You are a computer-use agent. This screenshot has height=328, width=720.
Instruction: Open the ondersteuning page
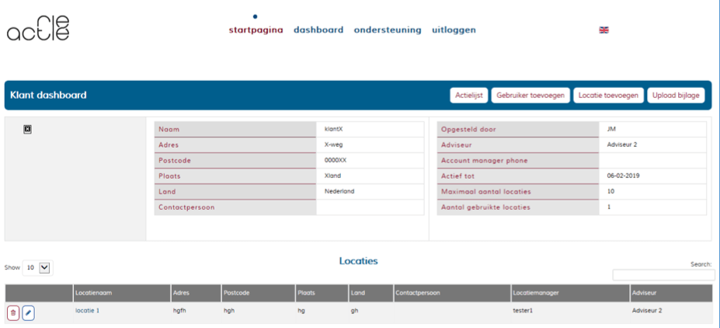tap(388, 30)
